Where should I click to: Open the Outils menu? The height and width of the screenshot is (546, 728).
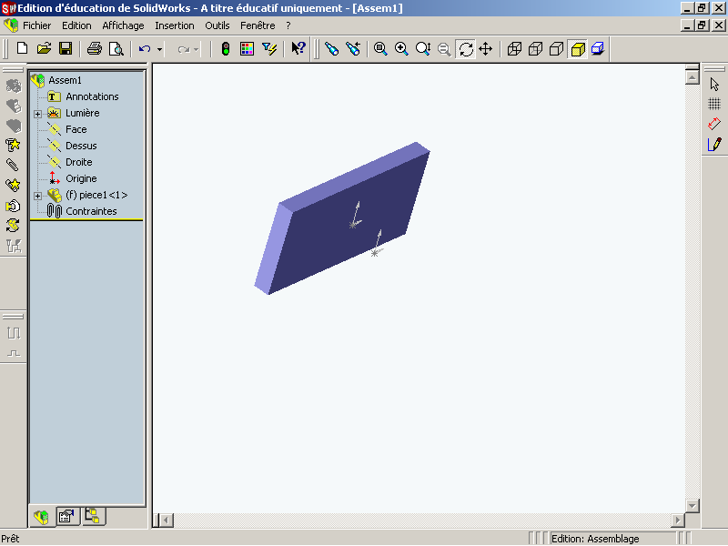coord(217,25)
